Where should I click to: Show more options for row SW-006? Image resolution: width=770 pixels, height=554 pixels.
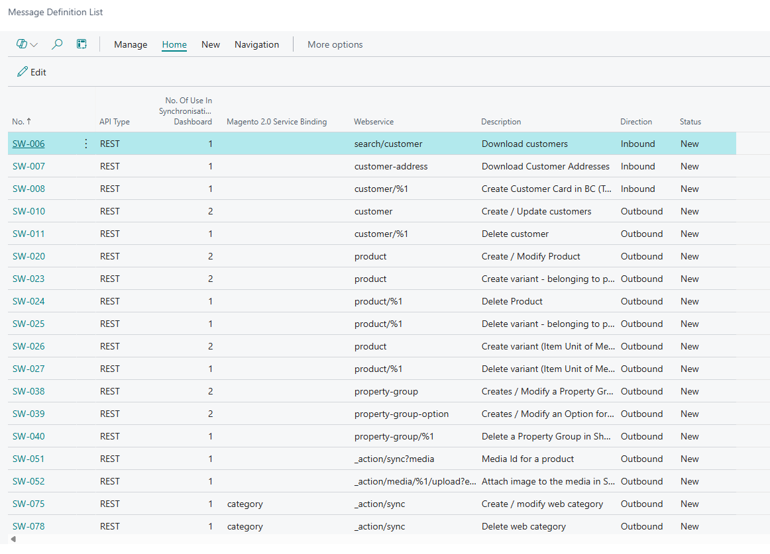86,143
